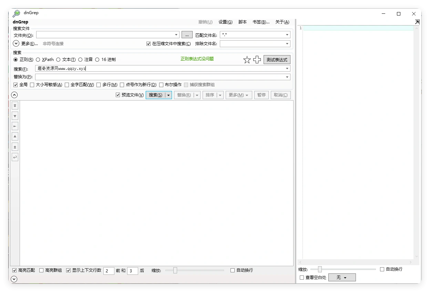Open the 搜索 field history dropdown
This screenshot has width=430, height=292.
(287, 68)
